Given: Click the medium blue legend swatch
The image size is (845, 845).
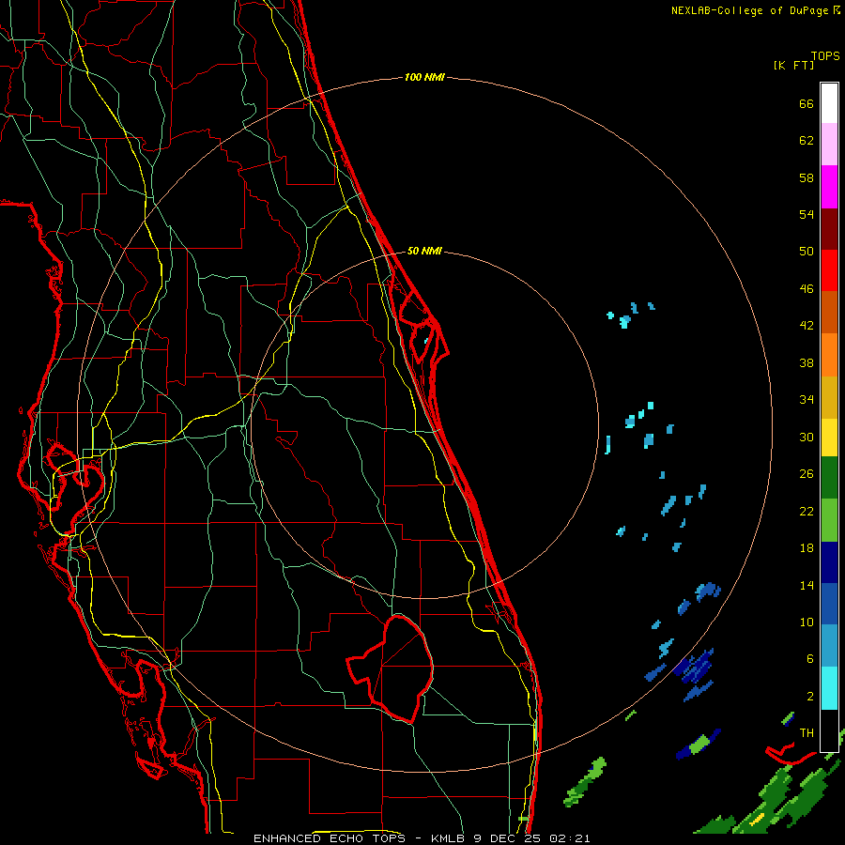Looking at the screenshot, I should pos(829,604).
